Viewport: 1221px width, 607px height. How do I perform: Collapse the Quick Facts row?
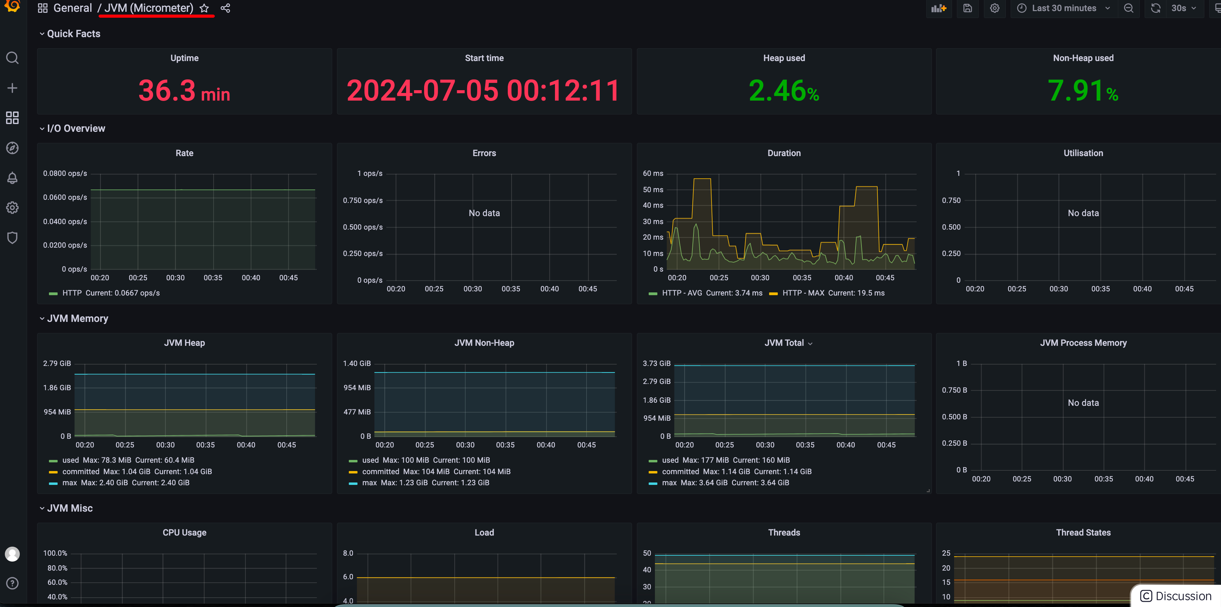(74, 34)
